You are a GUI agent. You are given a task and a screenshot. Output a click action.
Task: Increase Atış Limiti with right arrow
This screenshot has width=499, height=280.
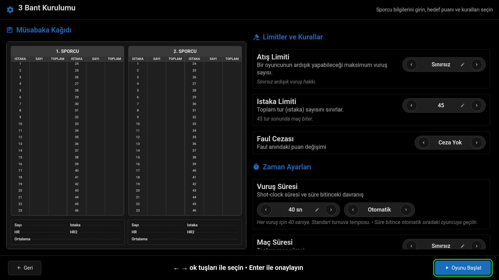point(476,65)
